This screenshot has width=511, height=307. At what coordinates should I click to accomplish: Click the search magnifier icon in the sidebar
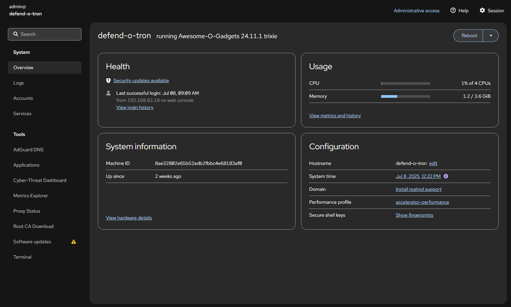[16, 34]
